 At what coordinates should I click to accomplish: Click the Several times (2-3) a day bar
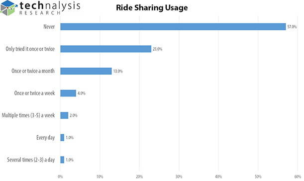click(x=62, y=160)
